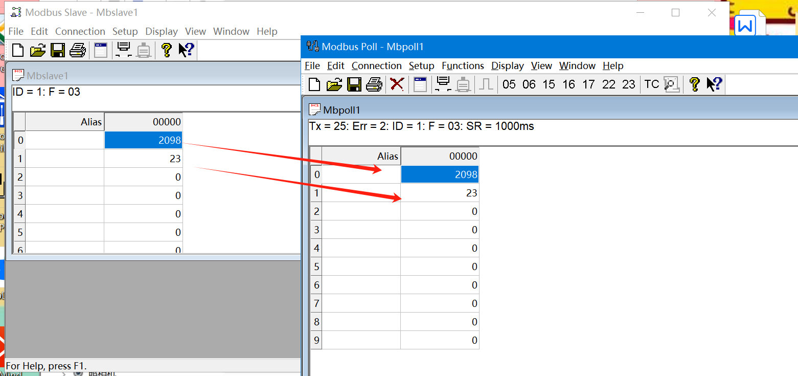798x376 pixels.
Task: Open the Functions menu in Modbus Poll
Action: pos(463,65)
